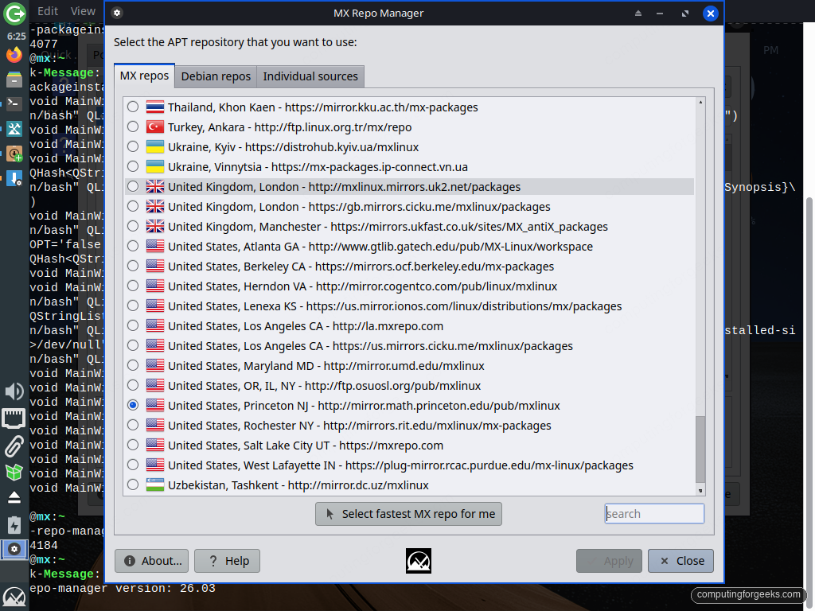Viewport: 815px width, 611px height.
Task: Select gb.mirrors.cicku.me London repo radio
Action: 133,206
